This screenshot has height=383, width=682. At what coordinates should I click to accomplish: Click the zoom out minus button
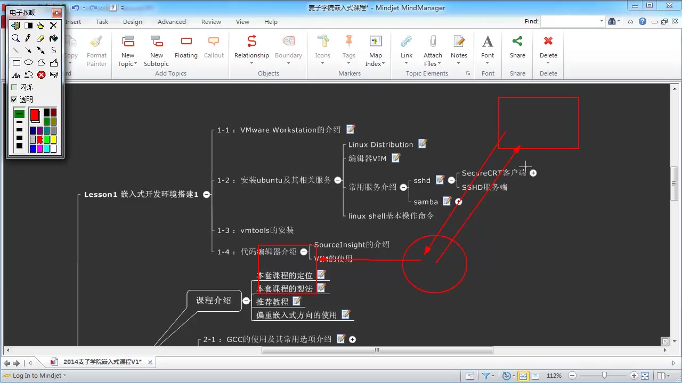tap(572, 376)
